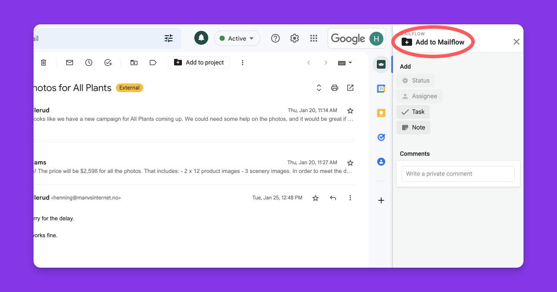
Task: Click the Assignee button
Action: pos(419,96)
